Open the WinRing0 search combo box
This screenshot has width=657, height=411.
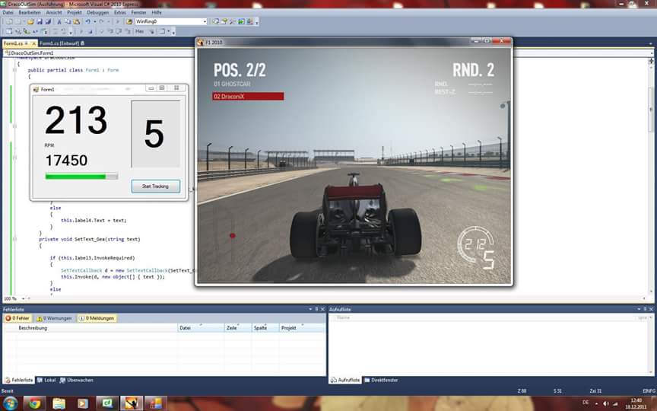[170, 21]
